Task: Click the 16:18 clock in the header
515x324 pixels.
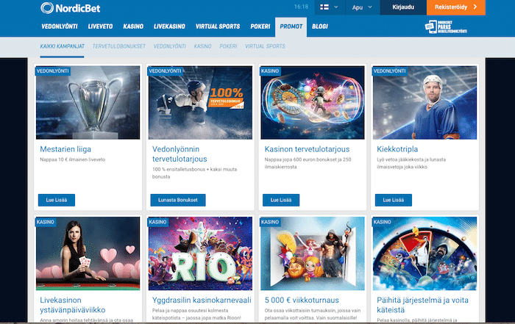Action: pos(301,7)
